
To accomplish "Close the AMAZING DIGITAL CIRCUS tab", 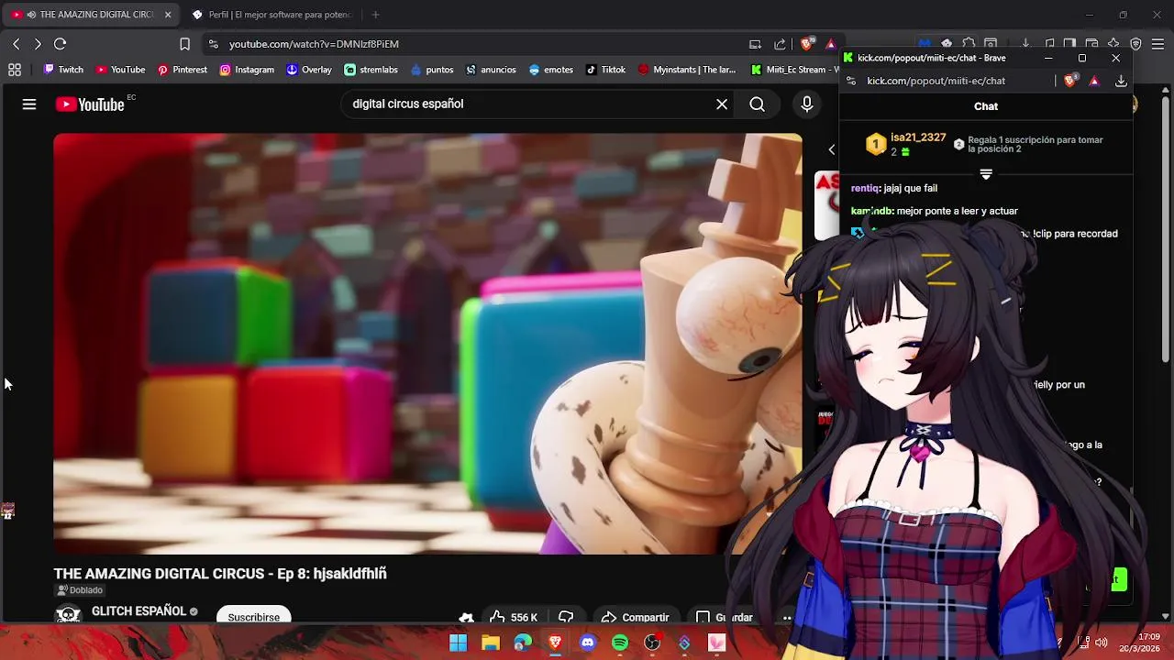I will pyautogui.click(x=168, y=15).
